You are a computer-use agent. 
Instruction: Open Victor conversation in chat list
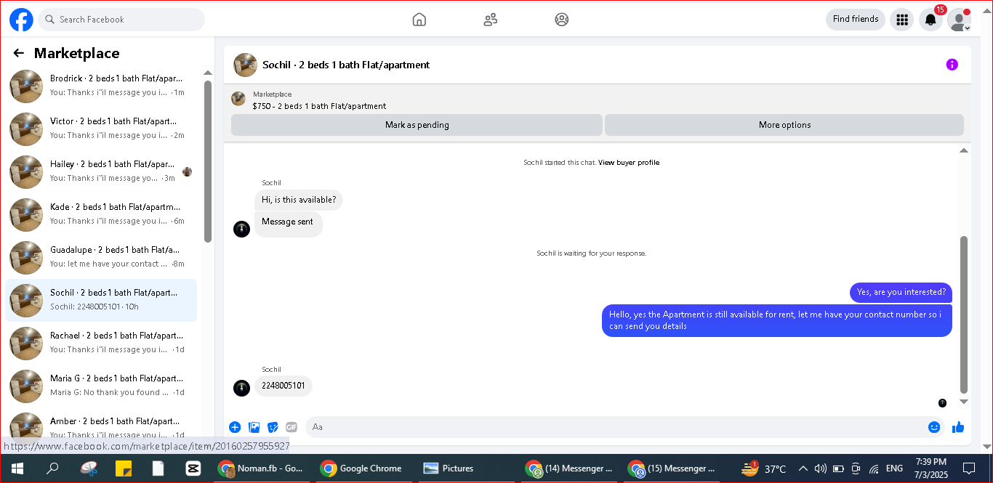pos(101,129)
